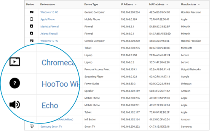Open the magnified Echo device name
The height and width of the screenshot is (138, 217).
click(x=50, y=106)
